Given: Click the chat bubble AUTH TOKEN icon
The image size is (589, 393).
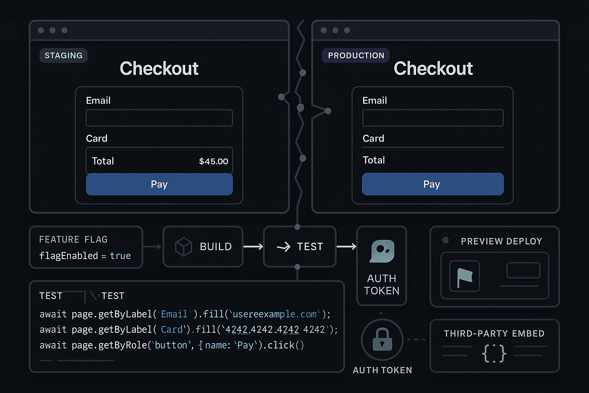Looking at the screenshot, I should pos(382,251).
